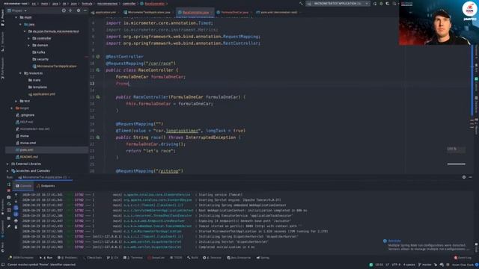Click the pin tab icon in Run panel

(8, 226)
